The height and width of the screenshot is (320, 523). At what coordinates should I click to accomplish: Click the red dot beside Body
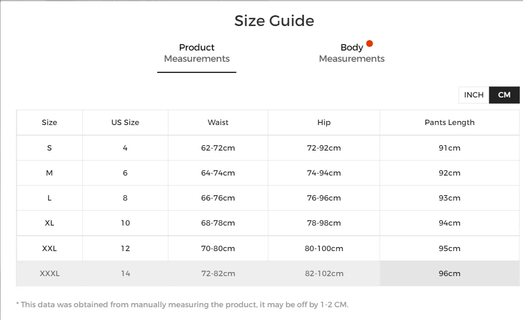(x=370, y=43)
